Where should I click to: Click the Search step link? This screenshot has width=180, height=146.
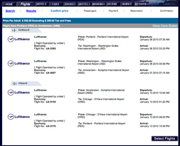point(10,11)
